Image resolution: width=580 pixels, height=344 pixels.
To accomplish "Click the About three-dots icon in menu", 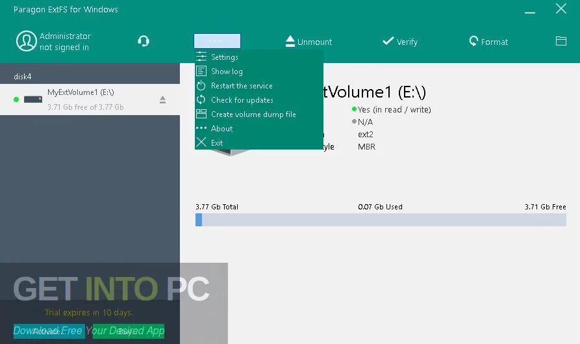I will pyautogui.click(x=201, y=127).
